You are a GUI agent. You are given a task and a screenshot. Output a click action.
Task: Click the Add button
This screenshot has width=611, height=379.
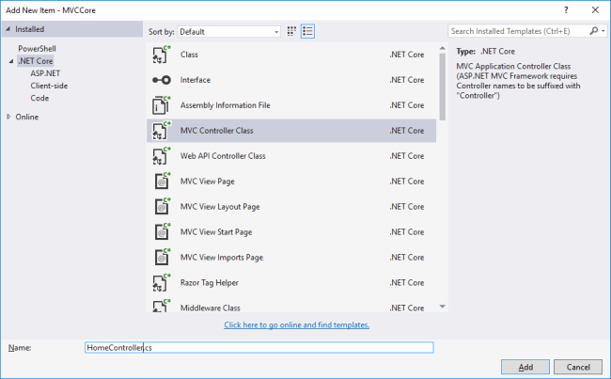(x=526, y=367)
